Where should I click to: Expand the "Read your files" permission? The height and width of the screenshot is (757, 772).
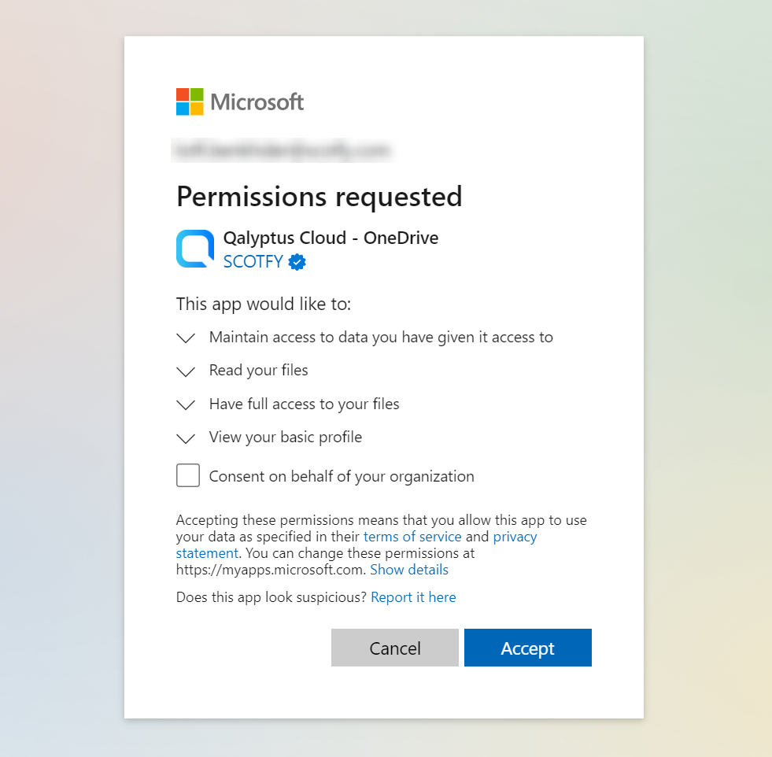tap(186, 371)
